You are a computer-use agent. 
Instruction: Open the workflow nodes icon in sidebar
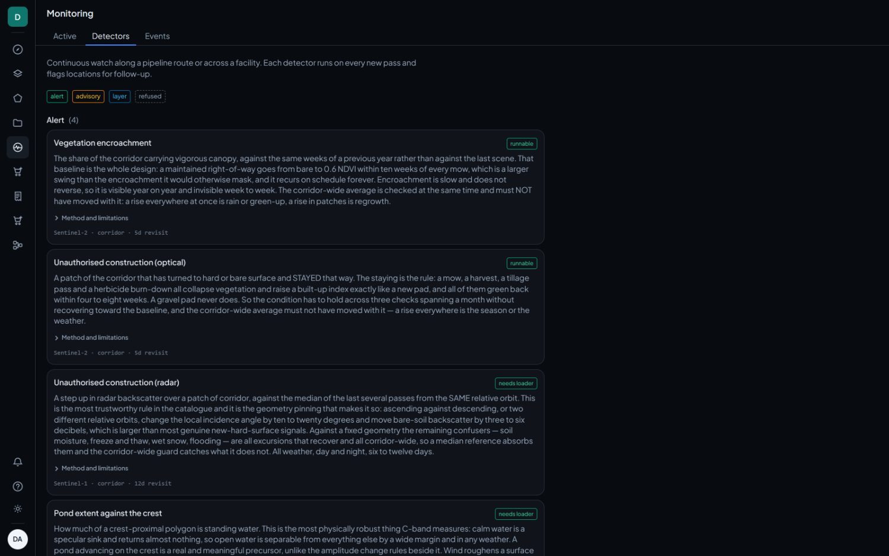[x=18, y=245]
